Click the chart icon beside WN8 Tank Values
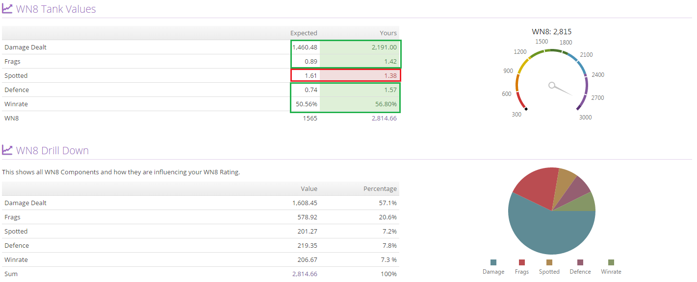The width and height of the screenshot is (697, 282). [7, 9]
